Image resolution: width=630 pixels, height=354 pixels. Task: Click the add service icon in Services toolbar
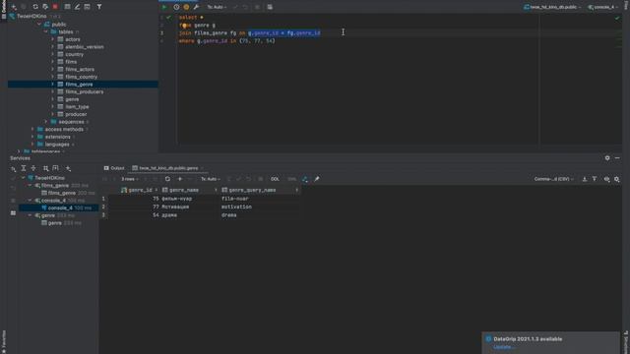(68, 168)
